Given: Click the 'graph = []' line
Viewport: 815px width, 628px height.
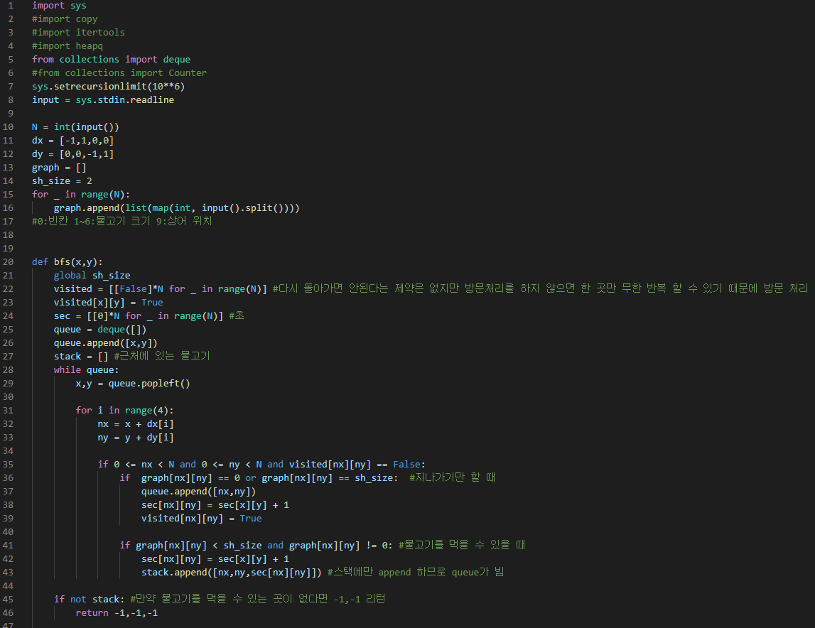Looking at the screenshot, I should [59, 168].
